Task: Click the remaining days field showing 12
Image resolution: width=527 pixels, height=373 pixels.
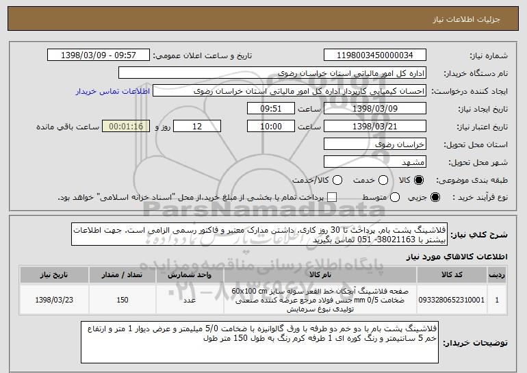Action: click(x=197, y=127)
